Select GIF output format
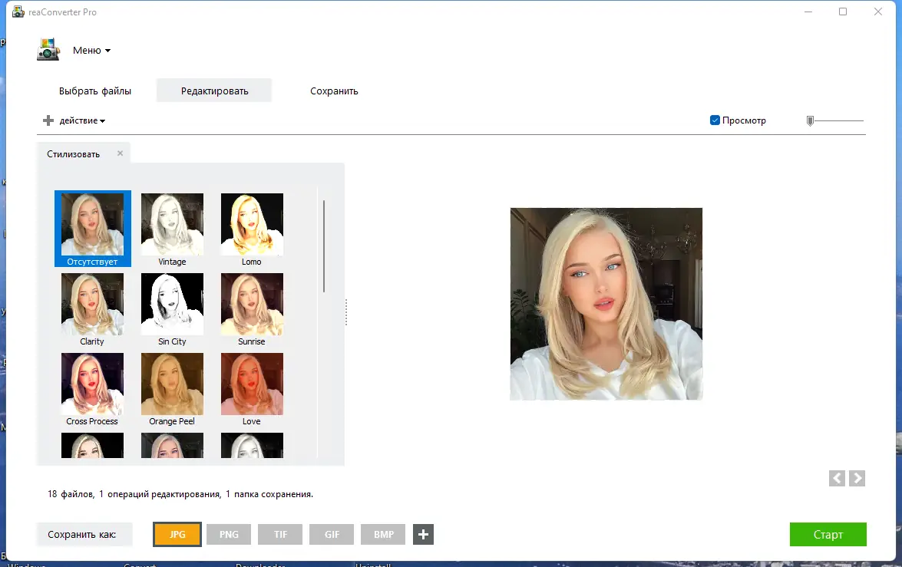 click(332, 534)
